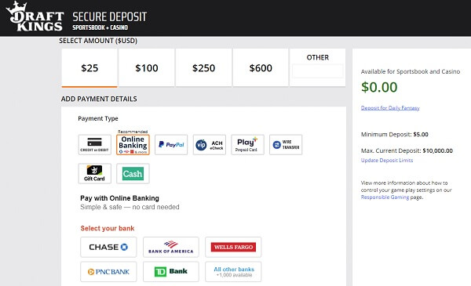Image resolution: width=471 pixels, height=286 pixels.
Task: Click SELECT AMOUNT ($USD) heading
Action: pyautogui.click(x=98, y=41)
